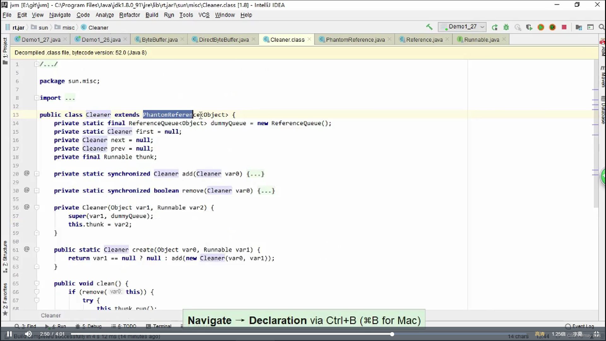This screenshot has width=606, height=341.
Task: Open the Maven tool window
Action: click(x=603, y=76)
